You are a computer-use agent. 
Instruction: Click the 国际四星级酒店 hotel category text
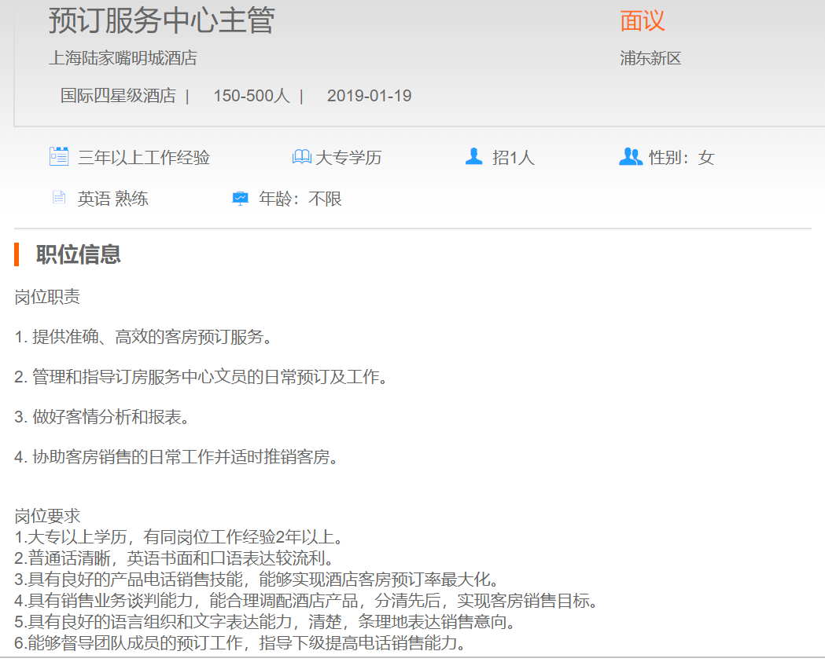pos(118,96)
